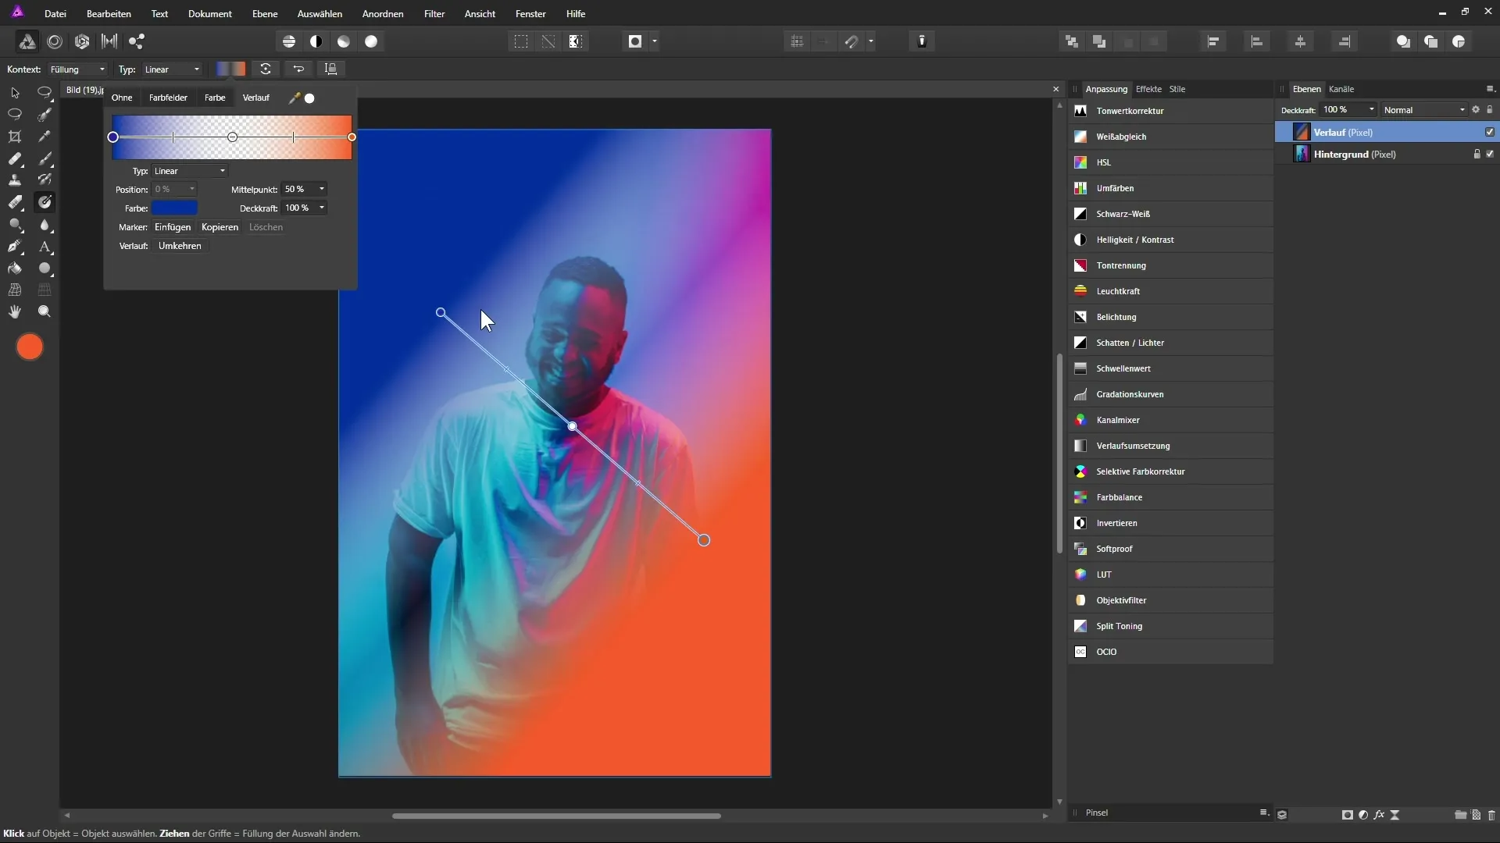Open the Gradationskurven adjustment
This screenshot has height=843, width=1500.
pyautogui.click(x=1130, y=394)
